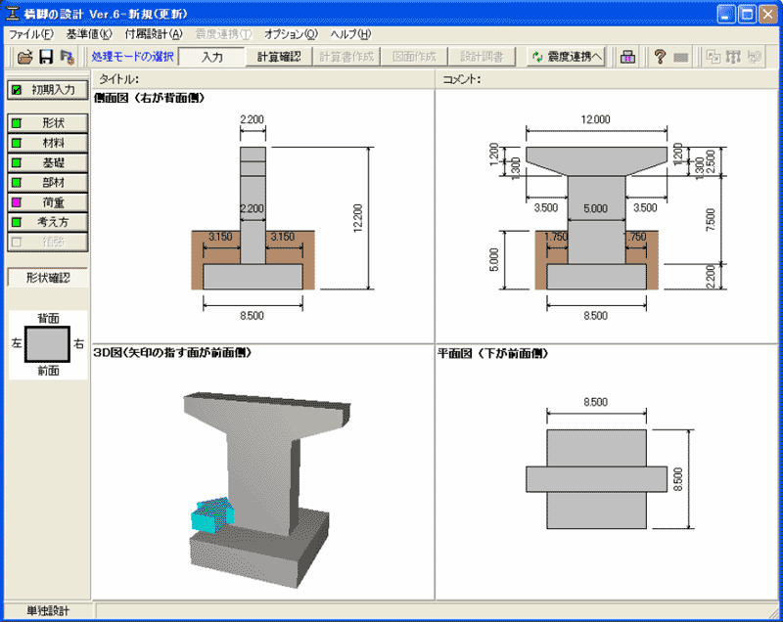The image size is (783, 622).
Task: Click the 単独設計 status bar text
Action: [48, 611]
